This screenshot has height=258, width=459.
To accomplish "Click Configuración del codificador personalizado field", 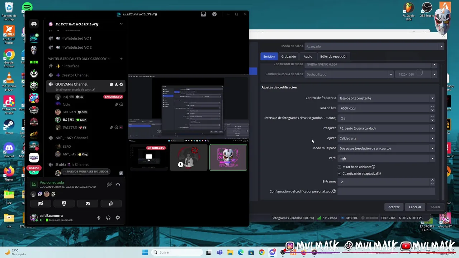I will click(x=386, y=191).
